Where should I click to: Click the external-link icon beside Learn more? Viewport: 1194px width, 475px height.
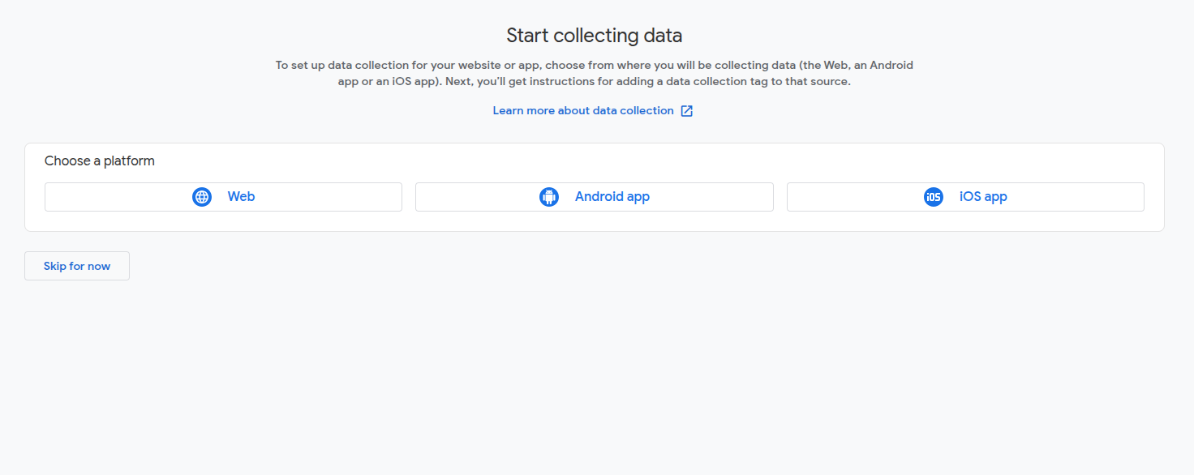pos(687,110)
